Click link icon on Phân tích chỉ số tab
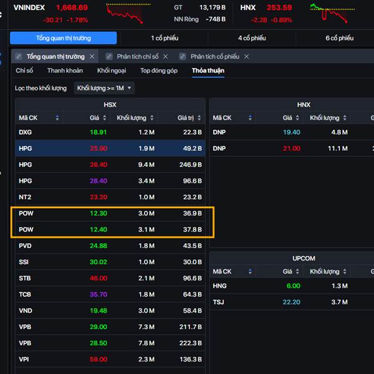The height and width of the screenshot is (374, 374). pos(109,57)
